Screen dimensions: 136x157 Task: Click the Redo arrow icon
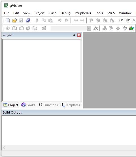coord(67,20)
